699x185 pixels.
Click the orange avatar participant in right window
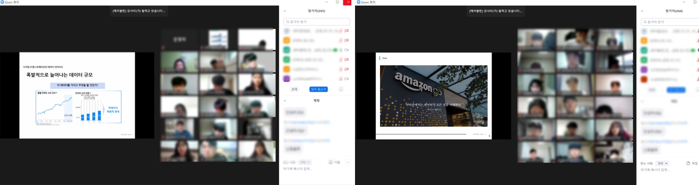pyautogui.click(x=644, y=41)
